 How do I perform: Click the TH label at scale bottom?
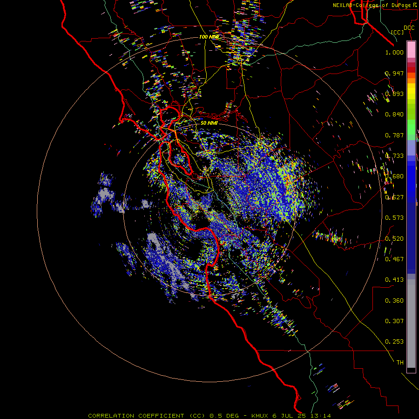click(400, 363)
